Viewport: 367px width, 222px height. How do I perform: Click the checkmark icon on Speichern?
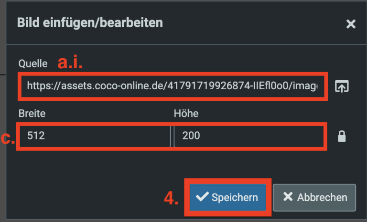(202, 198)
